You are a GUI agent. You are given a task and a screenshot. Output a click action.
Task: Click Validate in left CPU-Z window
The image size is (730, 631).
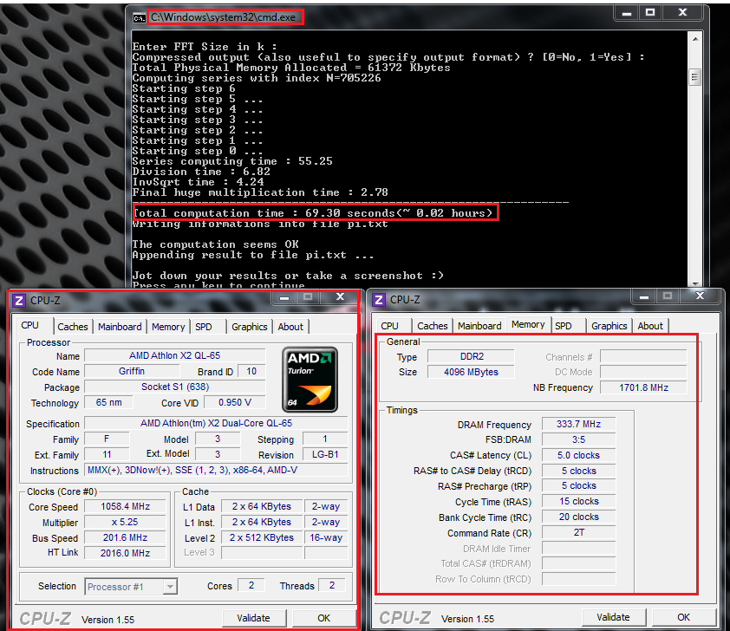[x=253, y=618]
